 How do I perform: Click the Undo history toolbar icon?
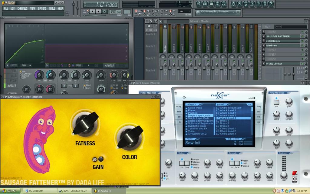click(233, 4)
